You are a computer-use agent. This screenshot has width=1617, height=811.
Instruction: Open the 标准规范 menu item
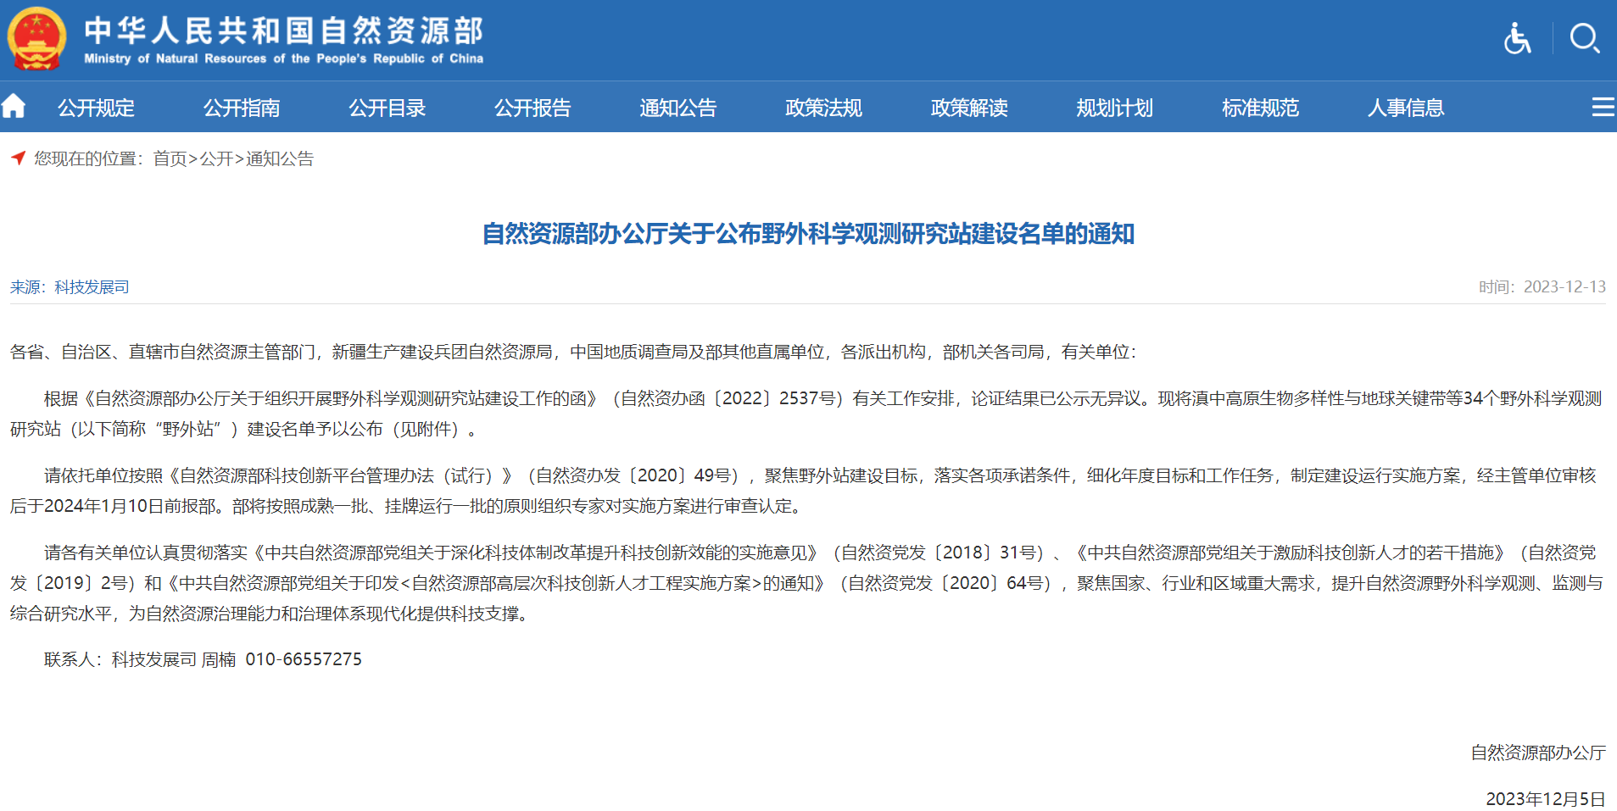[x=1260, y=108]
